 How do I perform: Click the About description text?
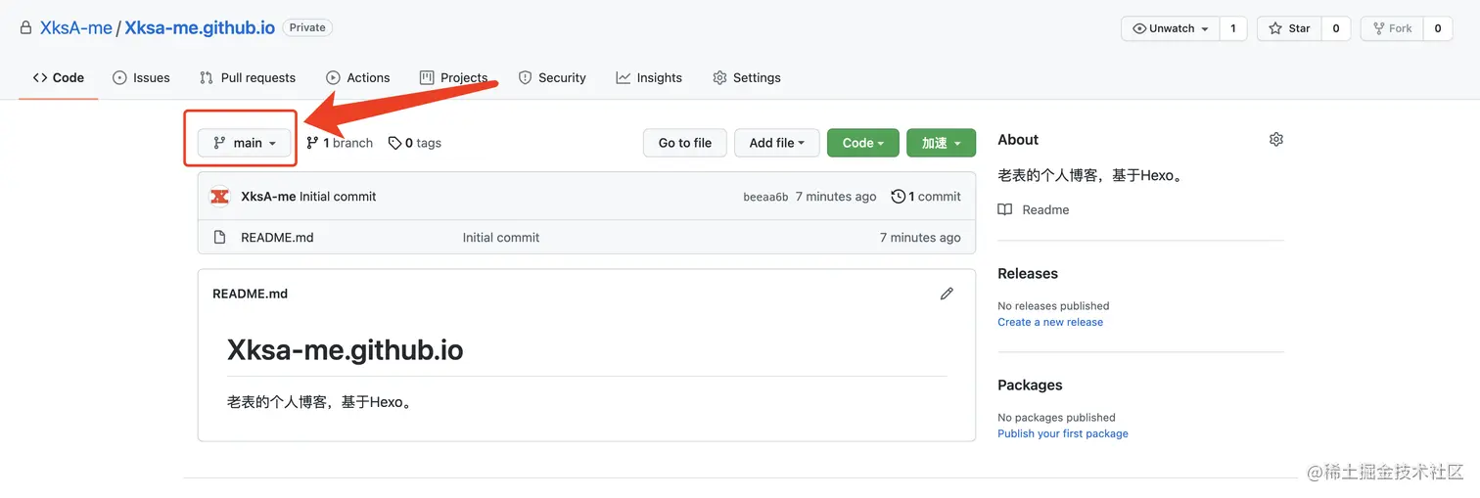tap(1091, 176)
